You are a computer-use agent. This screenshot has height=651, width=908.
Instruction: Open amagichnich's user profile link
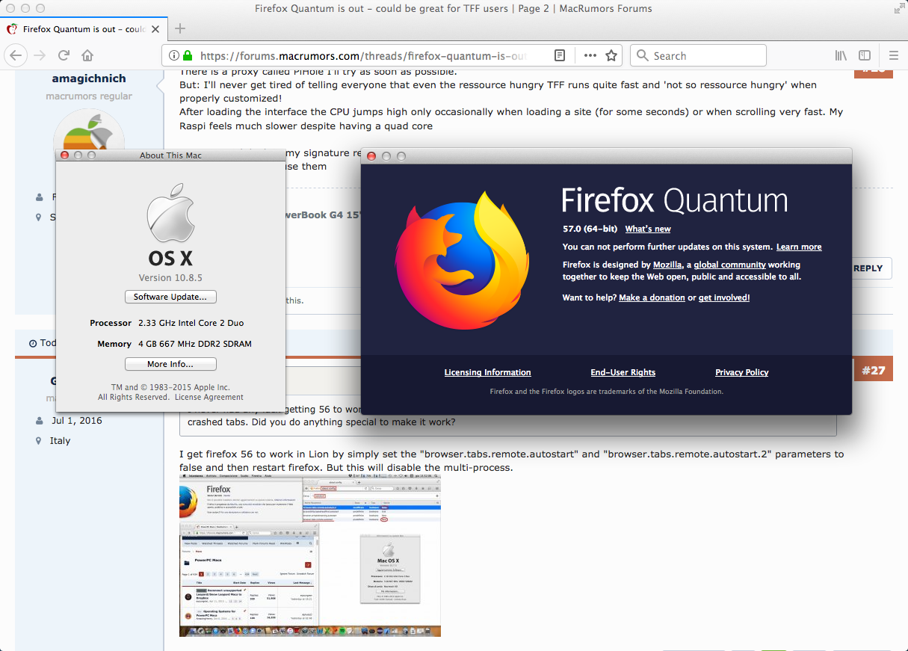click(89, 78)
